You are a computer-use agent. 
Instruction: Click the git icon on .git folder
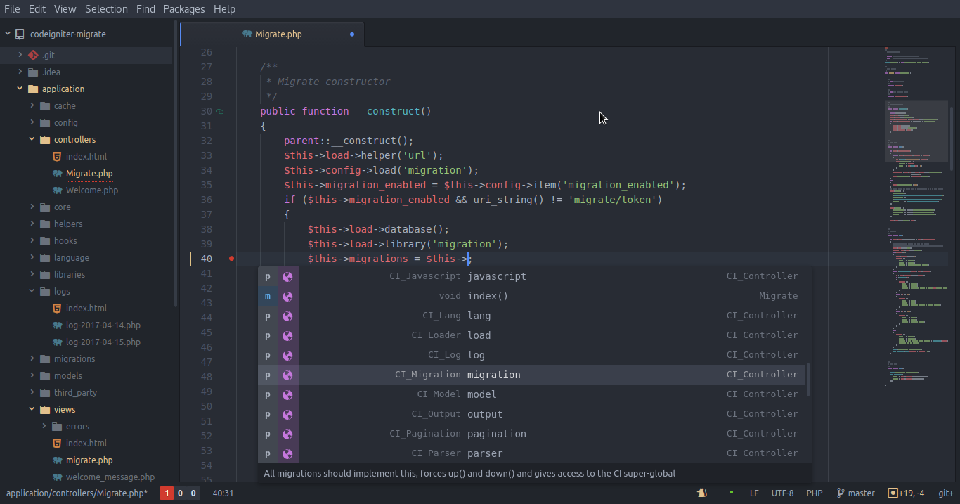(x=33, y=55)
